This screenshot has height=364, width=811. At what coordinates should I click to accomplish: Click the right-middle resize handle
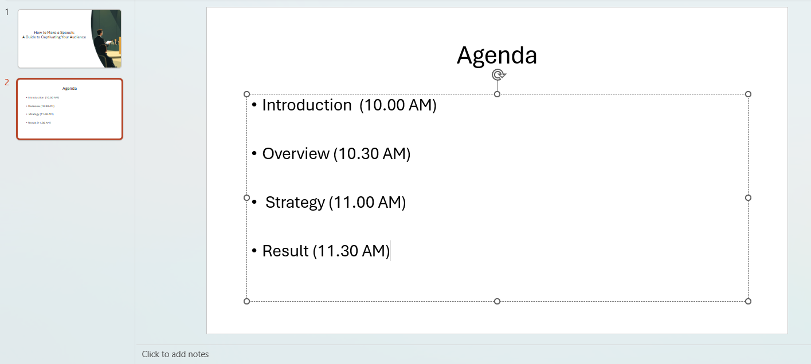pyautogui.click(x=748, y=196)
